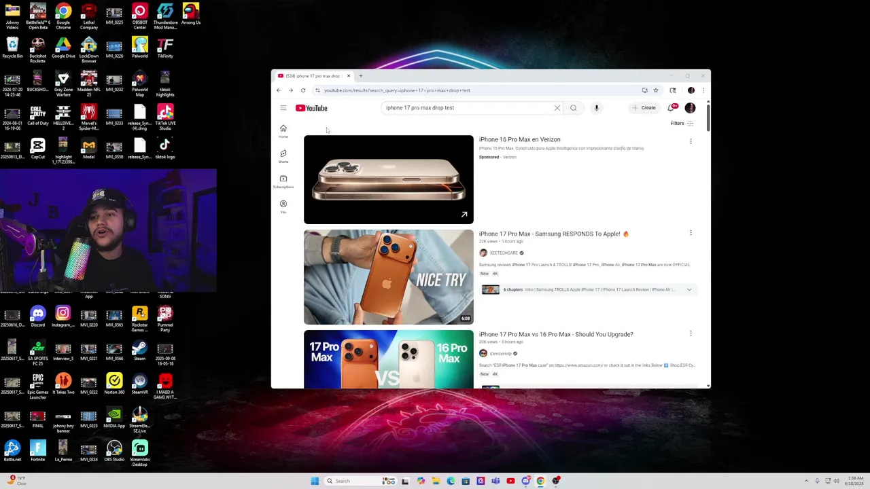This screenshot has height=489, width=870.
Task: Open Chrome three-dot menu
Action: coord(703,90)
